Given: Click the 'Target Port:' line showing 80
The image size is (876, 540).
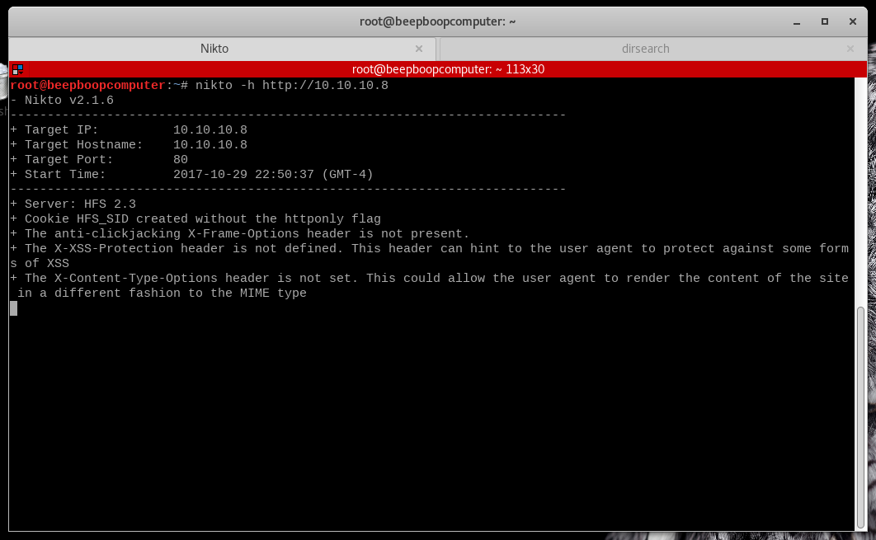Looking at the screenshot, I should coord(99,160).
